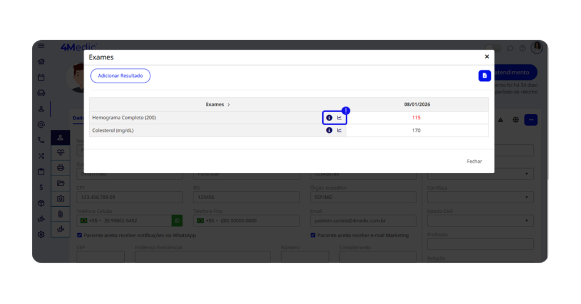Expand the Exames column header chevron
The width and height of the screenshot is (581, 304).
tap(229, 105)
